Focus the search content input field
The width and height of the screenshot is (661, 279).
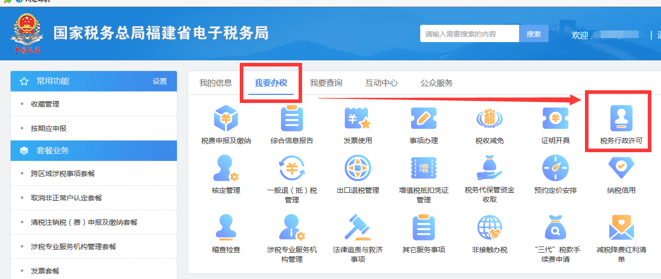pyautogui.click(x=469, y=34)
